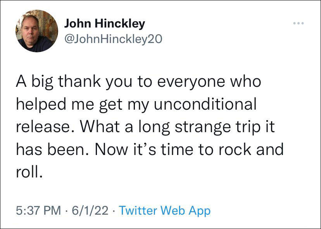321x229 pixels.
Task: Click the words "rock and" in the tweet
Action: [252, 149]
